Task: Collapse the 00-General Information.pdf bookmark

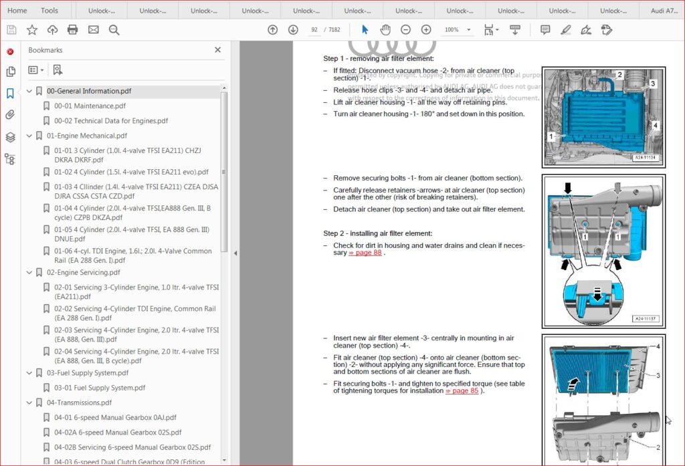Action: pos(29,92)
